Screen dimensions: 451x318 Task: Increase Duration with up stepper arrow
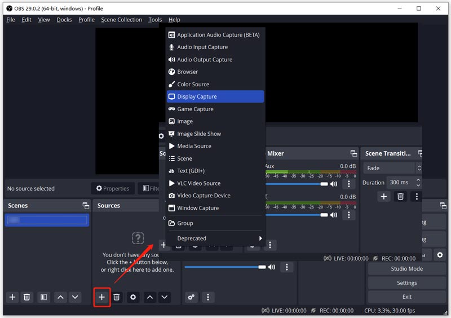point(418,179)
